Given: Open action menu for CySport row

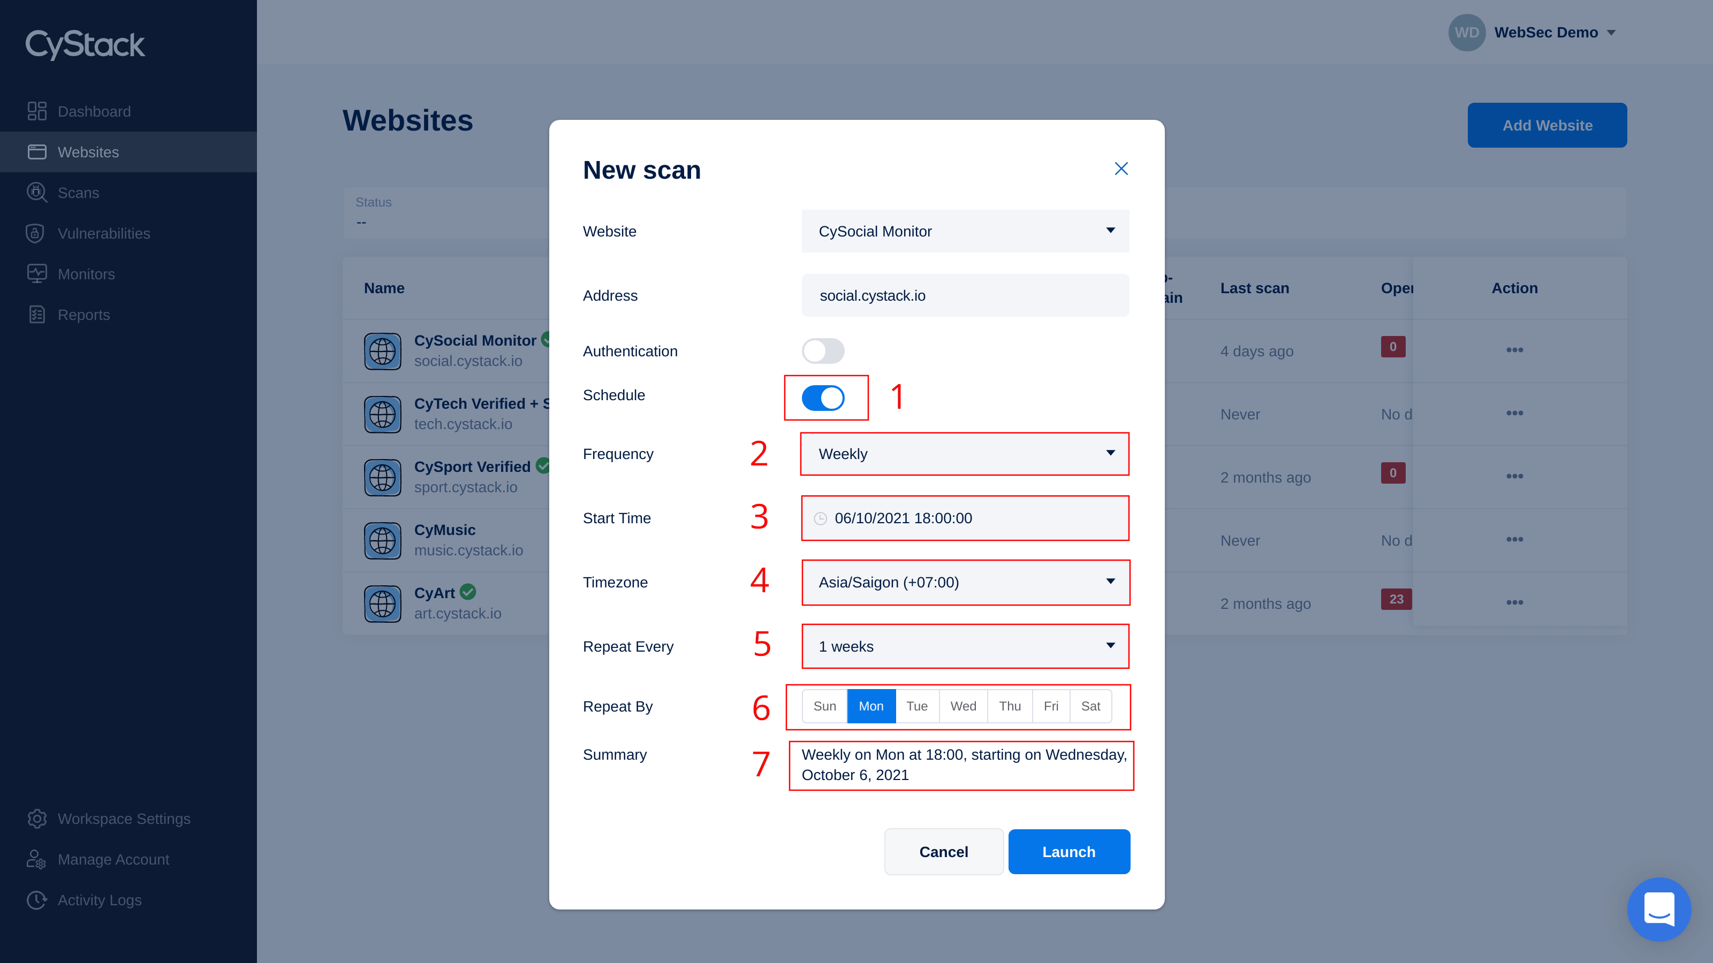Looking at the screenshot, I should pyautogui.click(x=1515, y=477).
